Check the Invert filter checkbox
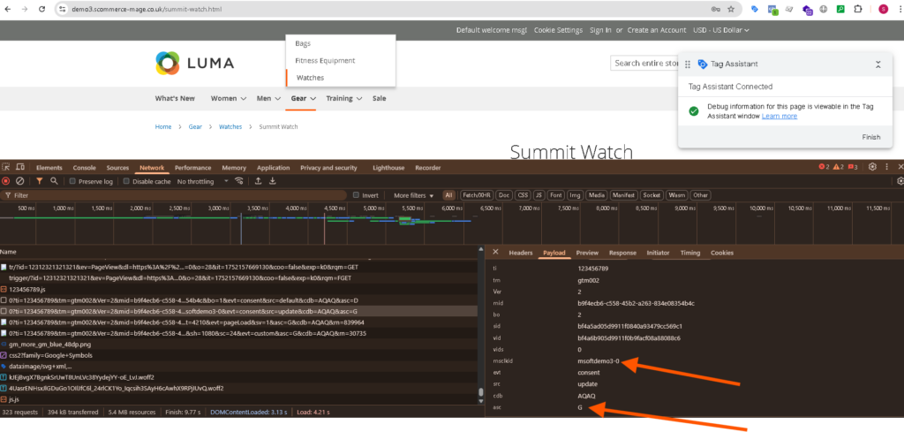The width and height of the screenshot is (904, 432). pos(356,195)
